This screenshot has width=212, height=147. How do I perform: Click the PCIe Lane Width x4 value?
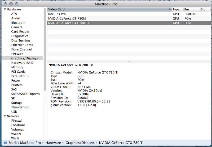pos(79,83)
